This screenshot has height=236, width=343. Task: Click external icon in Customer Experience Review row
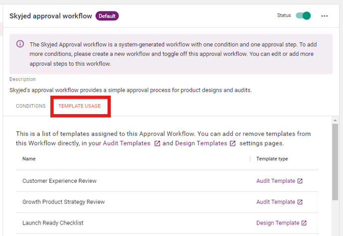[300, 181]
